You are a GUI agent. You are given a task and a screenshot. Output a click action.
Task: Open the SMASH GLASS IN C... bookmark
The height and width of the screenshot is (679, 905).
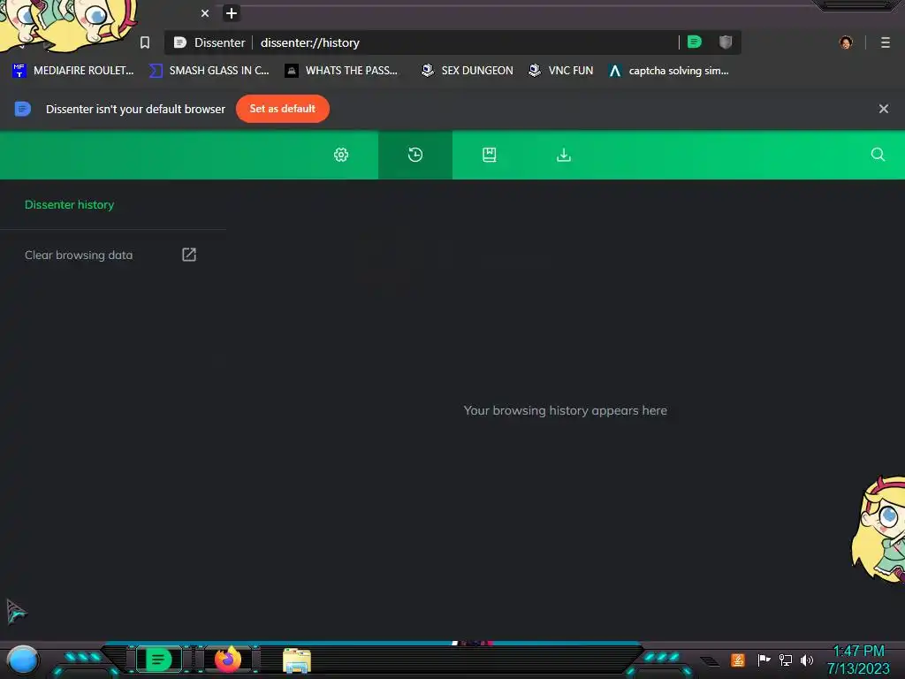coord(209,71)
